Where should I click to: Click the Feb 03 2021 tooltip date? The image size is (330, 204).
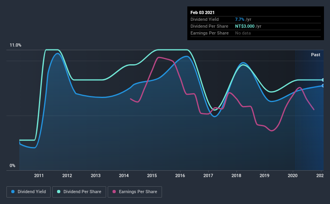(x=203, y=12)
